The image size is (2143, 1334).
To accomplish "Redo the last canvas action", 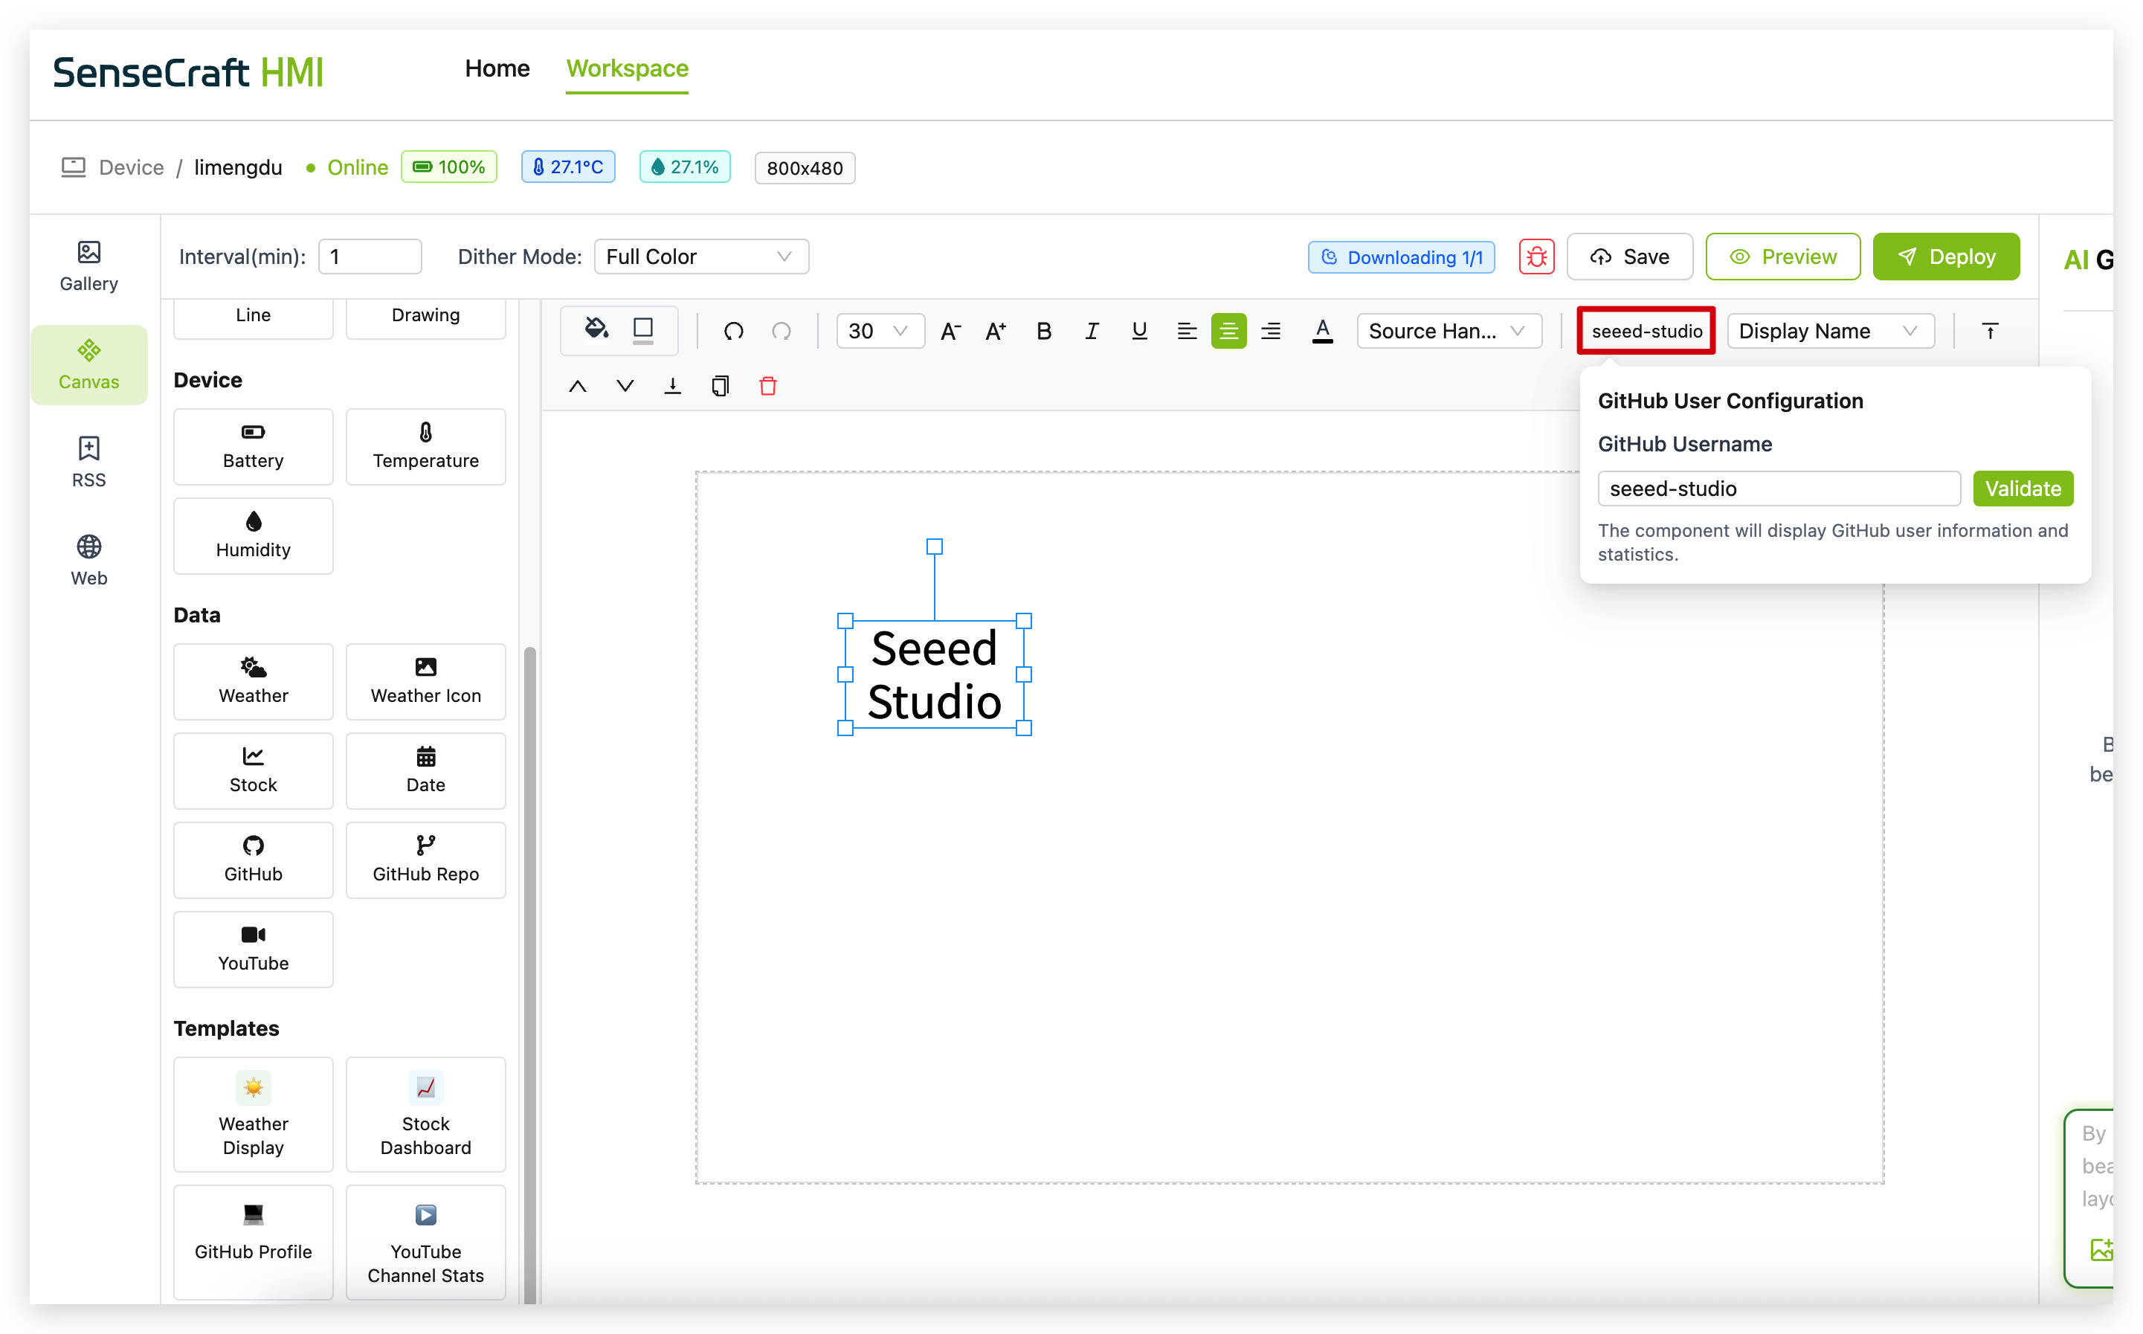I will tap(781, 331).
